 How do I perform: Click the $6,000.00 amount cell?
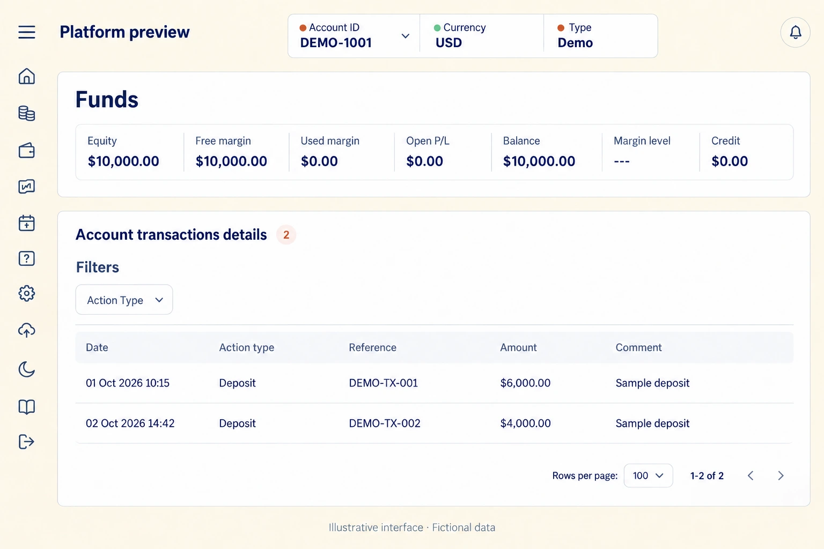pos(525,383)
